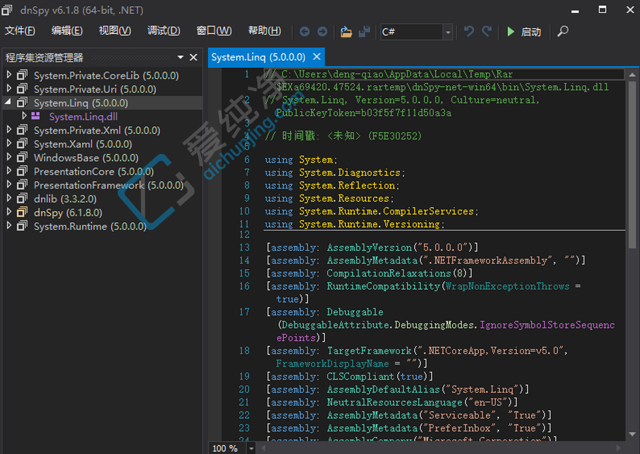Click TargetFramework on line 18
Screen dimensions: 640x454
click(x=369, y=351)
